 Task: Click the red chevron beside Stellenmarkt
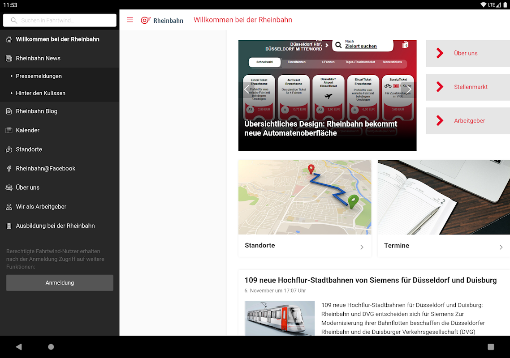point(440,87)
